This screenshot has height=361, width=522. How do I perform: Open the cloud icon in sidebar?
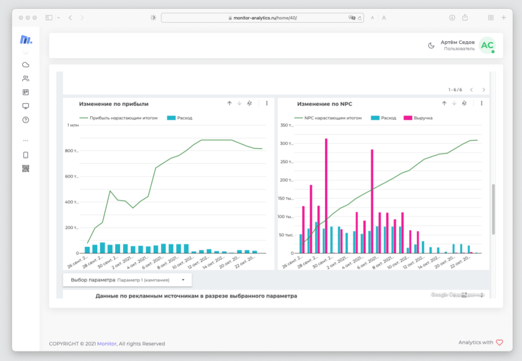(26, 64)
